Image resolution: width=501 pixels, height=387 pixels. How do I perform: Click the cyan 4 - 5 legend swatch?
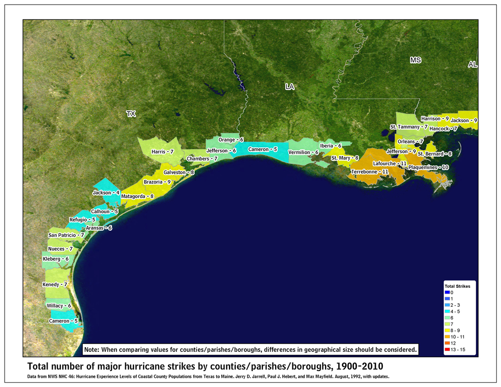point(447,311)
